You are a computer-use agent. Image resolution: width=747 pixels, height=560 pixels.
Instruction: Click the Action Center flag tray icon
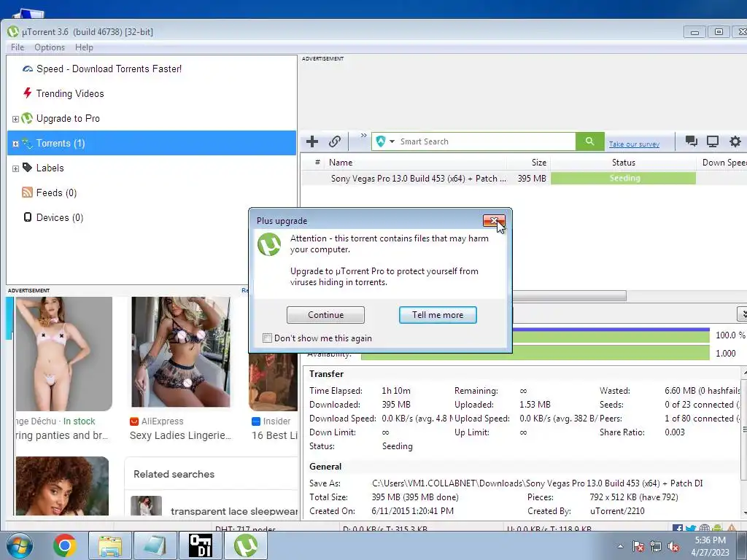638,546
